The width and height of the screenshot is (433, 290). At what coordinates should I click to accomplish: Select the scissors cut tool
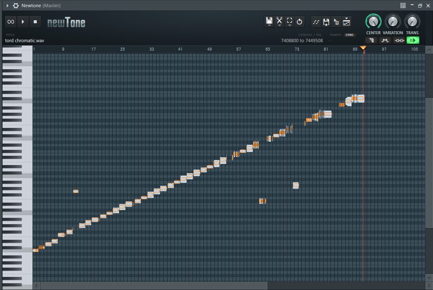279,21
